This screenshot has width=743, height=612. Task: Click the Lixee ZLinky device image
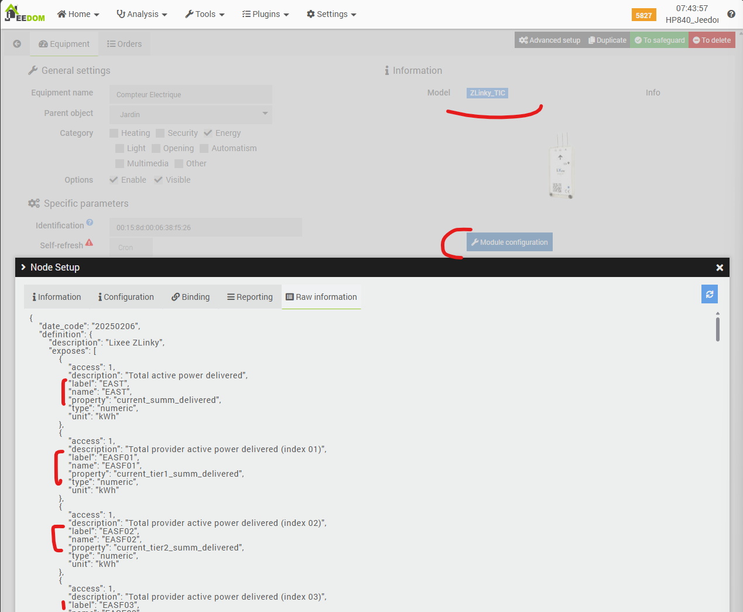click(561, 168)
